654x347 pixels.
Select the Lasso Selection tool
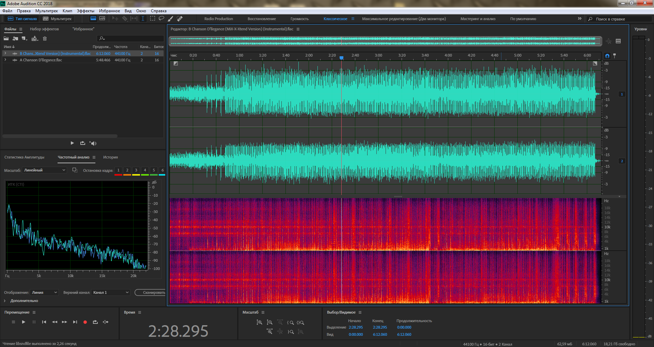(161, 19)
